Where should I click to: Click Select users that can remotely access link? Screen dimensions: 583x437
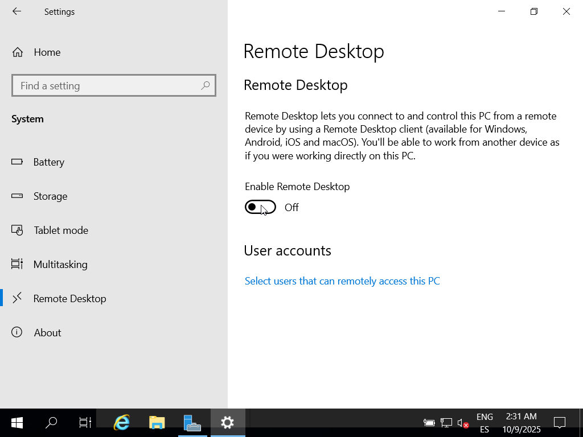(342, 281)
